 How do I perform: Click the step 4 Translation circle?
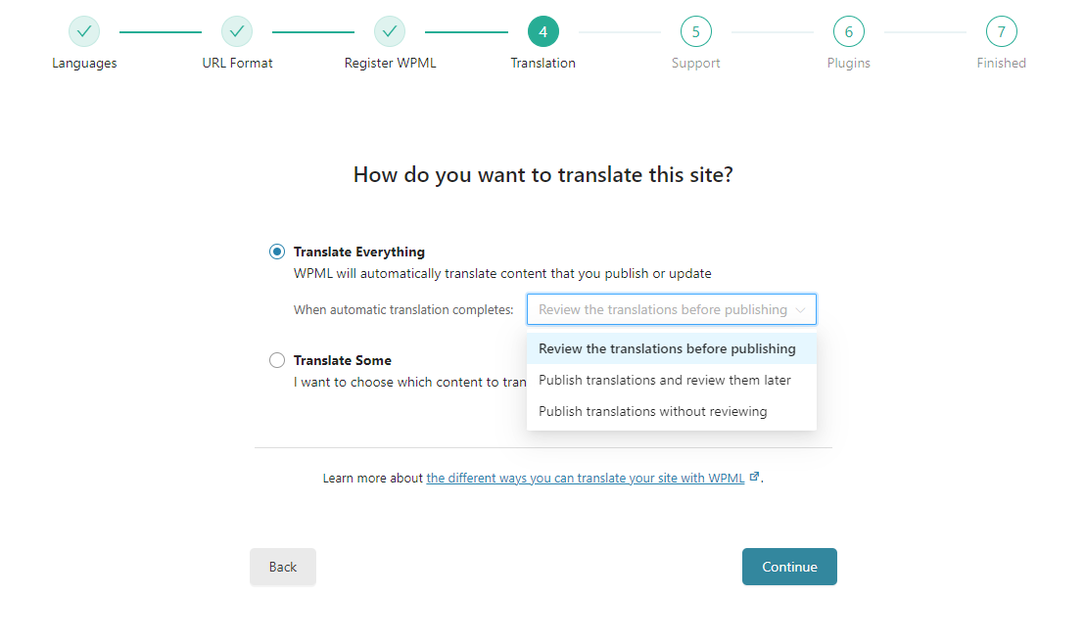click(543, 32)
